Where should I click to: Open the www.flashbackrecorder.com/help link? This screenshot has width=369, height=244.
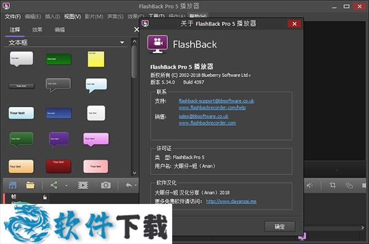[x=212, y=108]
